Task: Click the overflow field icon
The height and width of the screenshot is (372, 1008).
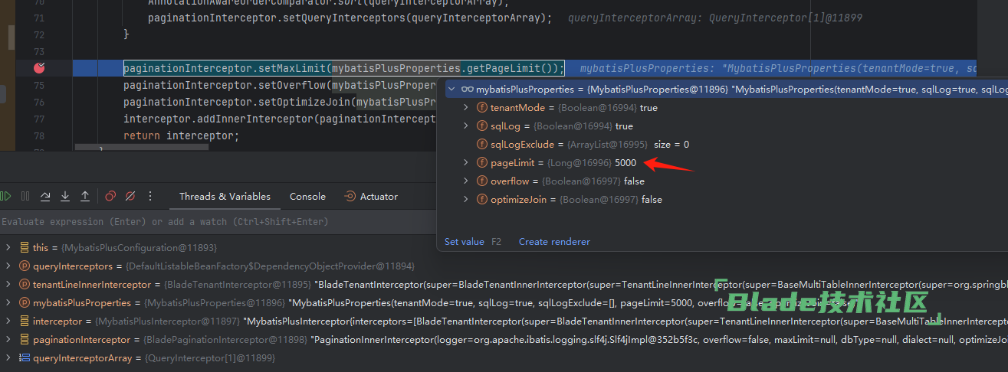Action: 482,181
